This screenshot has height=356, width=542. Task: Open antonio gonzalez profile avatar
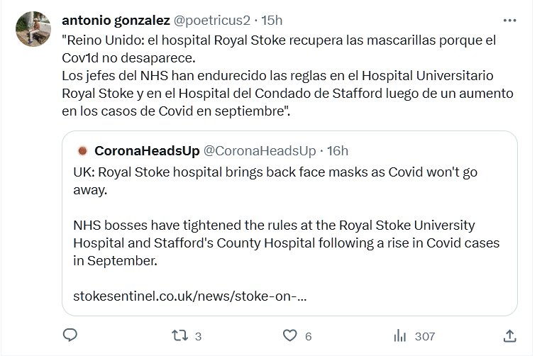tap(33, 29)
